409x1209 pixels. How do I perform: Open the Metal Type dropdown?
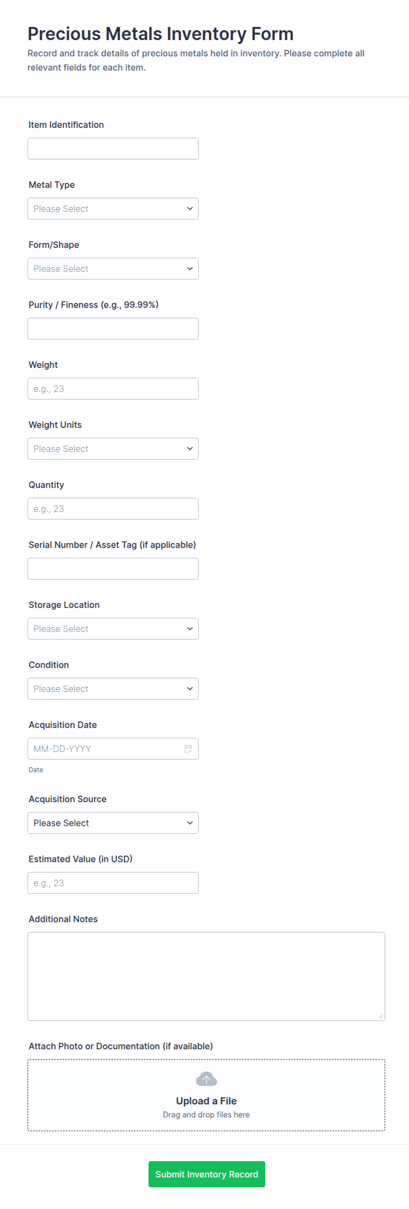point(113,209)
